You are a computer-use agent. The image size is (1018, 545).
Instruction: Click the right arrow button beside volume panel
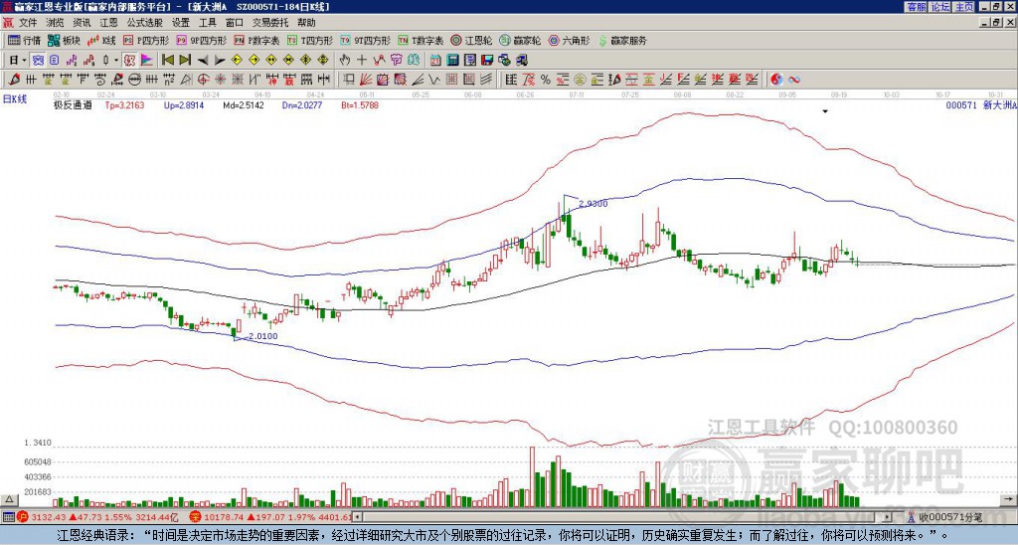pyautogui.click(x=1009, y=499)
